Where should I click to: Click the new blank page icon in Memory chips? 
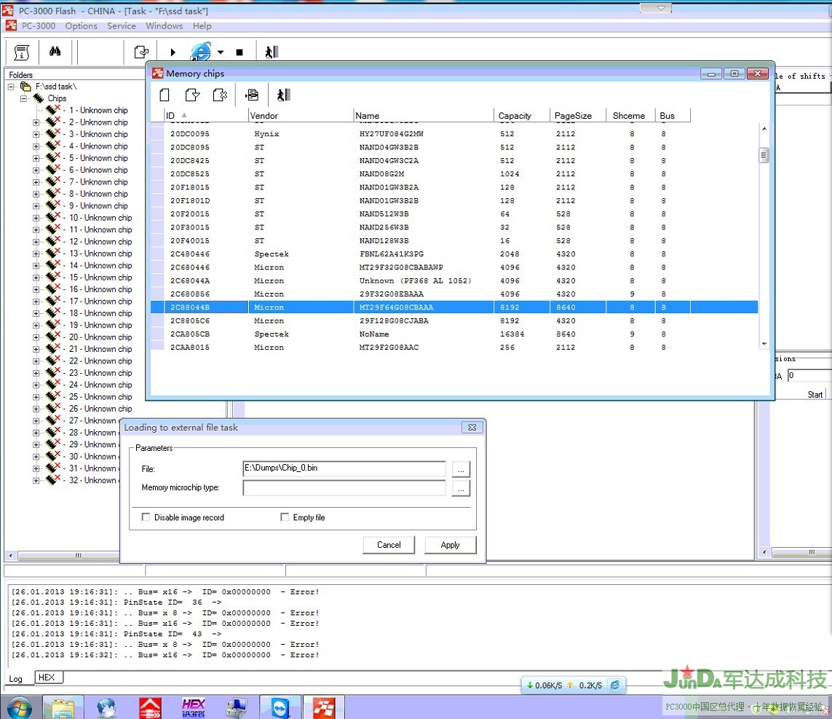click(x=165, y=95)
